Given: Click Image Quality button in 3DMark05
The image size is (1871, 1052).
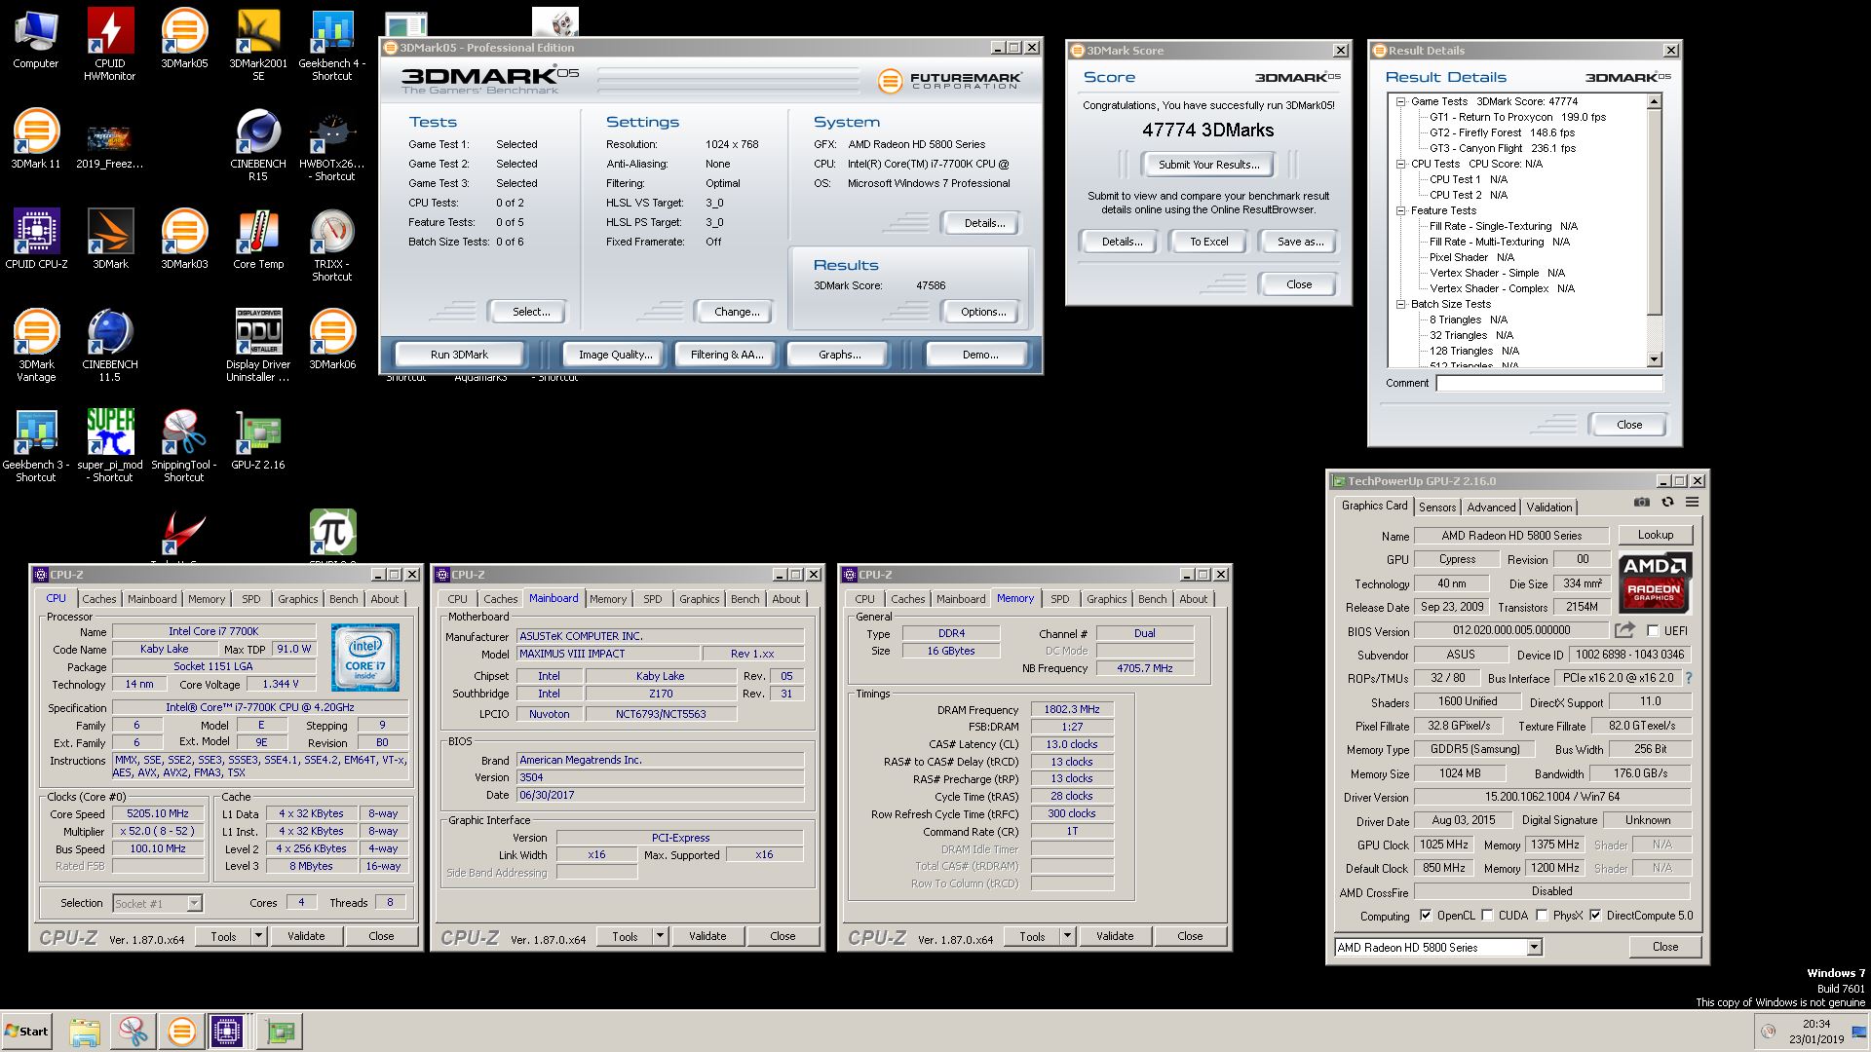Looking at the screenshot, I should tap(615, 355).
